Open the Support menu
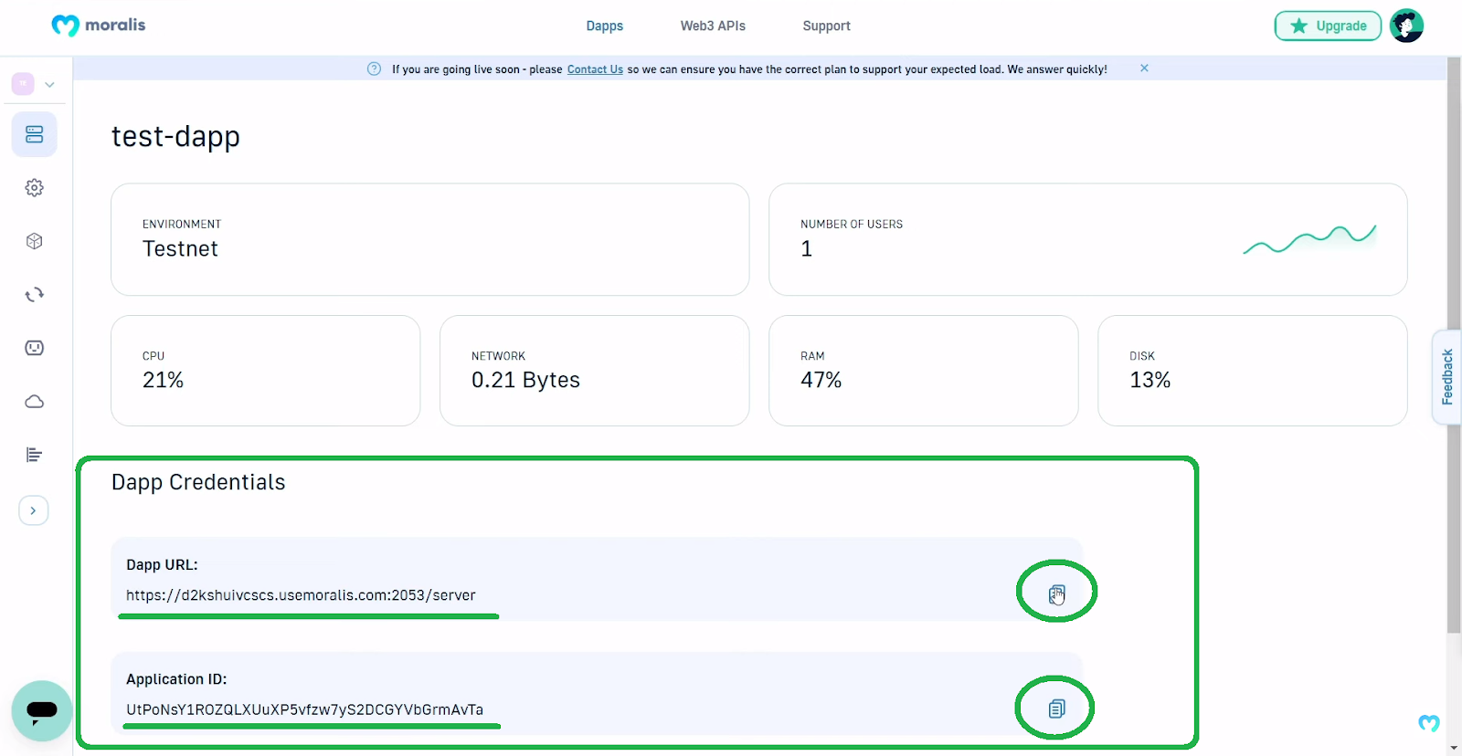 pyautogui.click(x=826, y=26)
